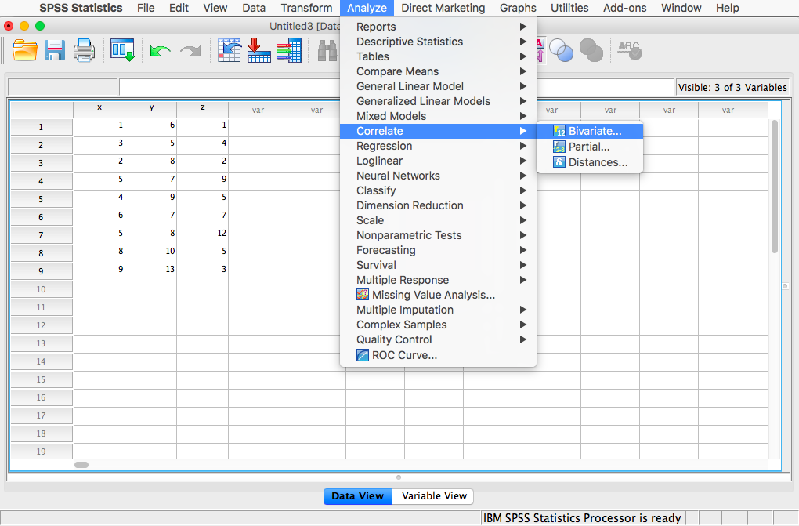Image resolution: width=799 pixels, height=526 pixels.
Task: Expand the Mixed Models submenu
Action: (438, 116)
